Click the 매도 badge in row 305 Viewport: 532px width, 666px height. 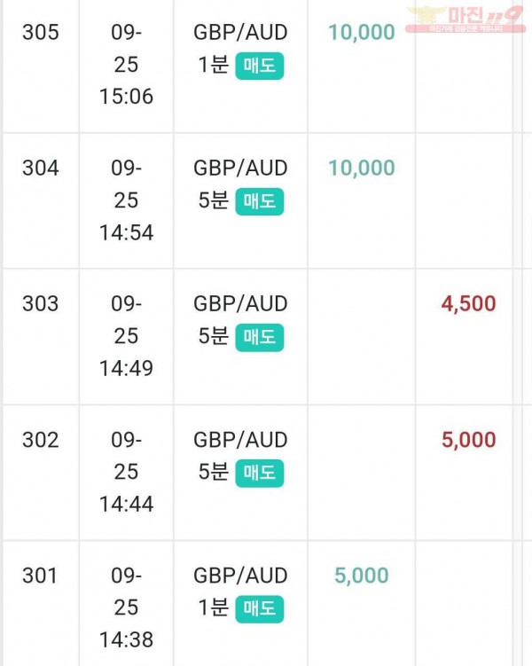pyautogui.click(x=260, y=66)
